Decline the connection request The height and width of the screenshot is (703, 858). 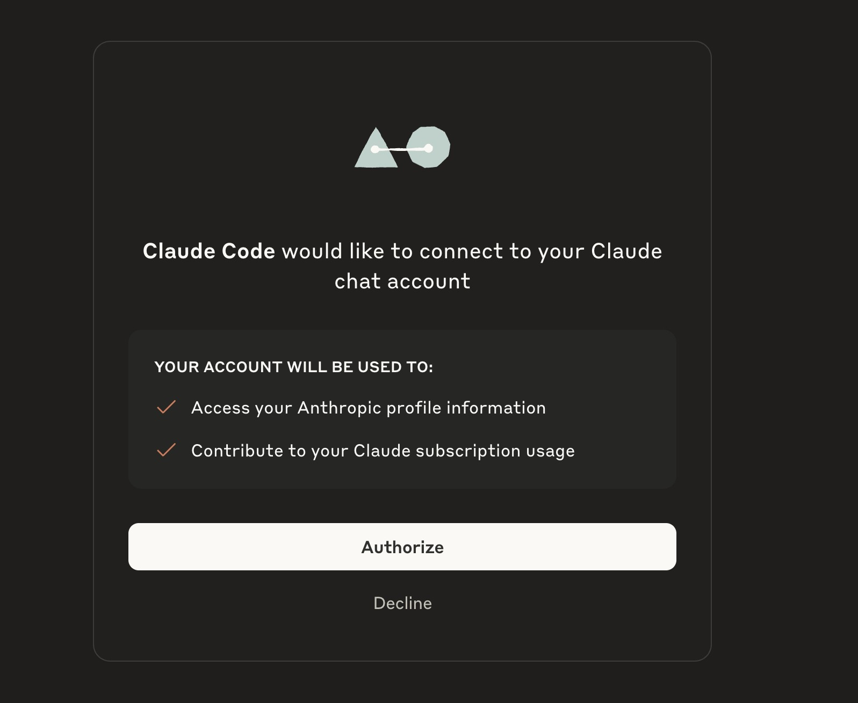(x=402, y=603)
